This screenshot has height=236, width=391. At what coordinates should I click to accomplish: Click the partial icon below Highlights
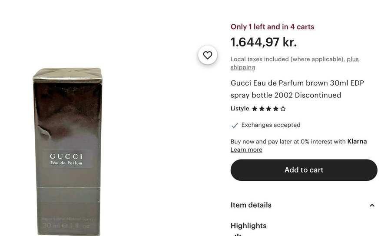(237, 235)
